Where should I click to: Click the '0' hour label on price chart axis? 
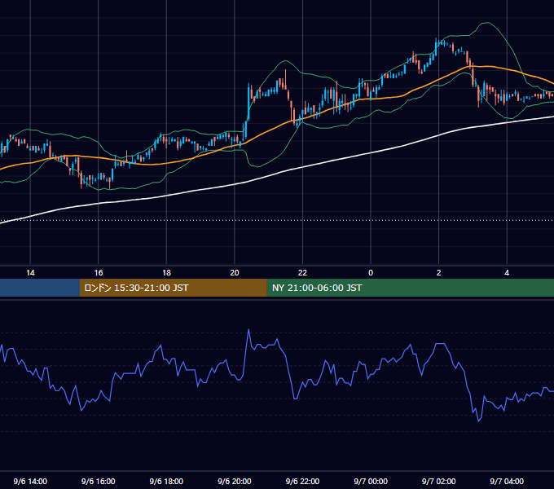[x=371, y=273]
